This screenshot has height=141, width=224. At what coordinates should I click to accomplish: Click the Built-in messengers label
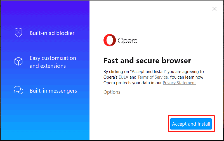pyautogui.click(x=53, y=91)
